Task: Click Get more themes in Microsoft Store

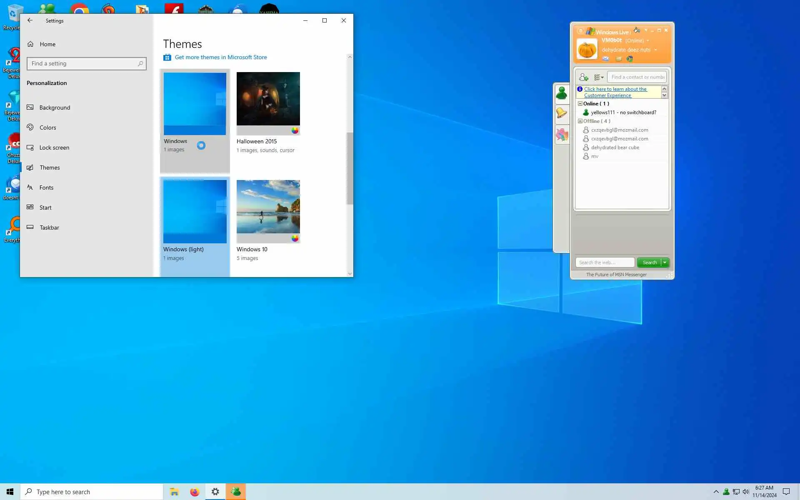Action: [220, 57]
